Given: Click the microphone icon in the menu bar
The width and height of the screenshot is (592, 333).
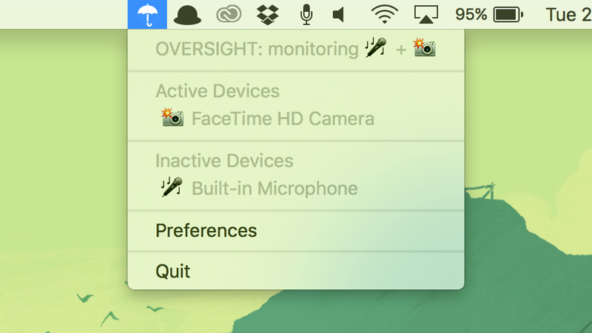Looking at the screenshot, I should click(x=306, y=15).
